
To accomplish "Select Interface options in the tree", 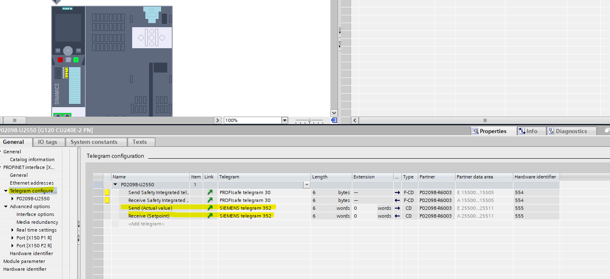I will coord(35,214).
